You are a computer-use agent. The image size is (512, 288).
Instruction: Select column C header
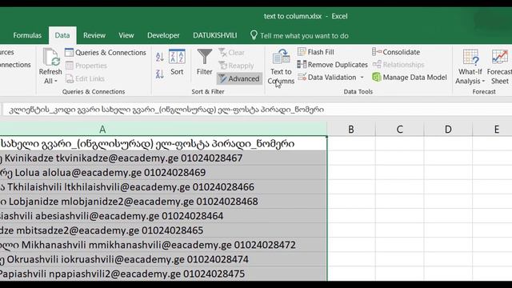pyautogui.click(x=400, y=130)
